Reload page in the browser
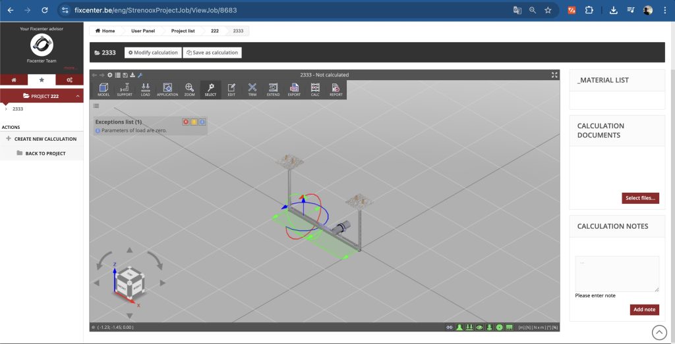The height and width of the screenshot is (344, 675). (x=45, y=11)
